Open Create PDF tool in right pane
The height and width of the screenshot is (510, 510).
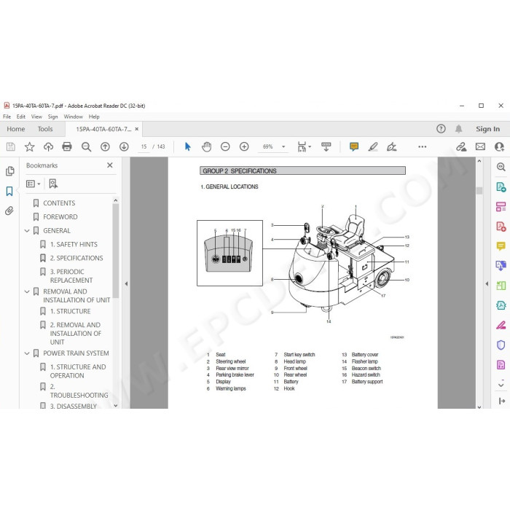501,226
